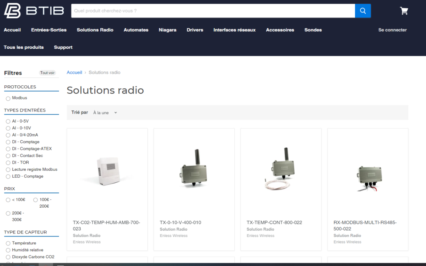Click "Tout voir" next to Filtres
426x266 pixels.
pos(47,72)
